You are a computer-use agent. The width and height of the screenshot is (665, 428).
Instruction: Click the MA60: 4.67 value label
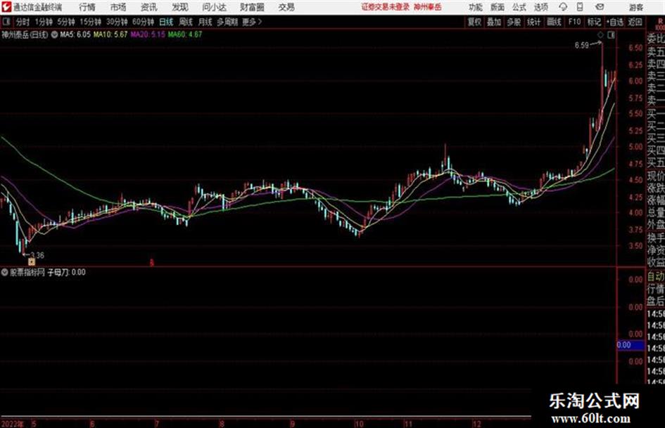tap(185, 34)
